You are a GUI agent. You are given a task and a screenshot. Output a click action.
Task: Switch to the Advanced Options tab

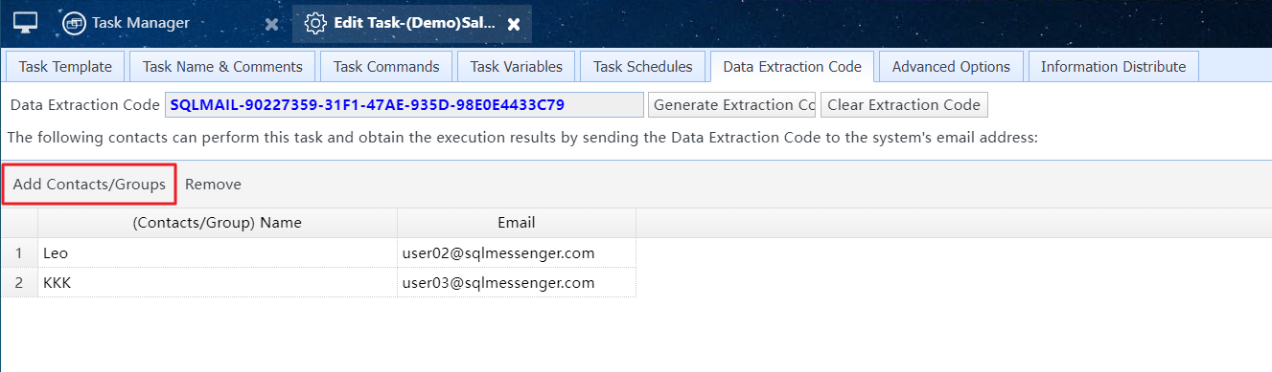(951, 67)
